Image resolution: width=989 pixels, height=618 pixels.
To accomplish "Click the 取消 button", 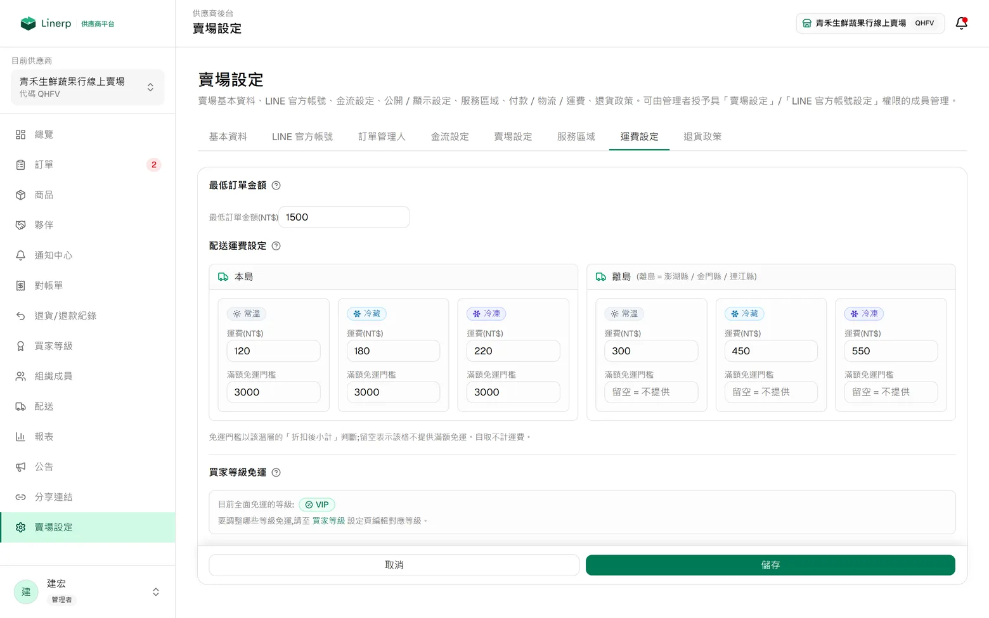I will click(x=394, y=565).
